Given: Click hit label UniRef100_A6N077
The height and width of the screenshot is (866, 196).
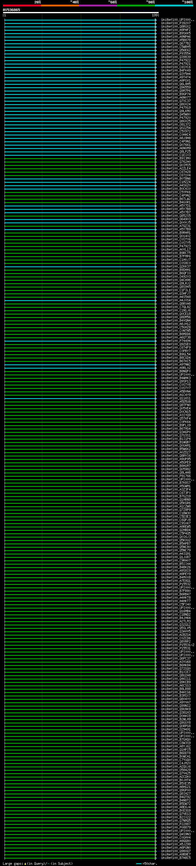Looking at the screenshot, I should (176, 97).
